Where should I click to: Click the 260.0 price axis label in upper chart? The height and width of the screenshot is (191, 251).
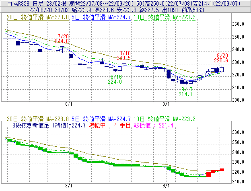coord(238,24)
